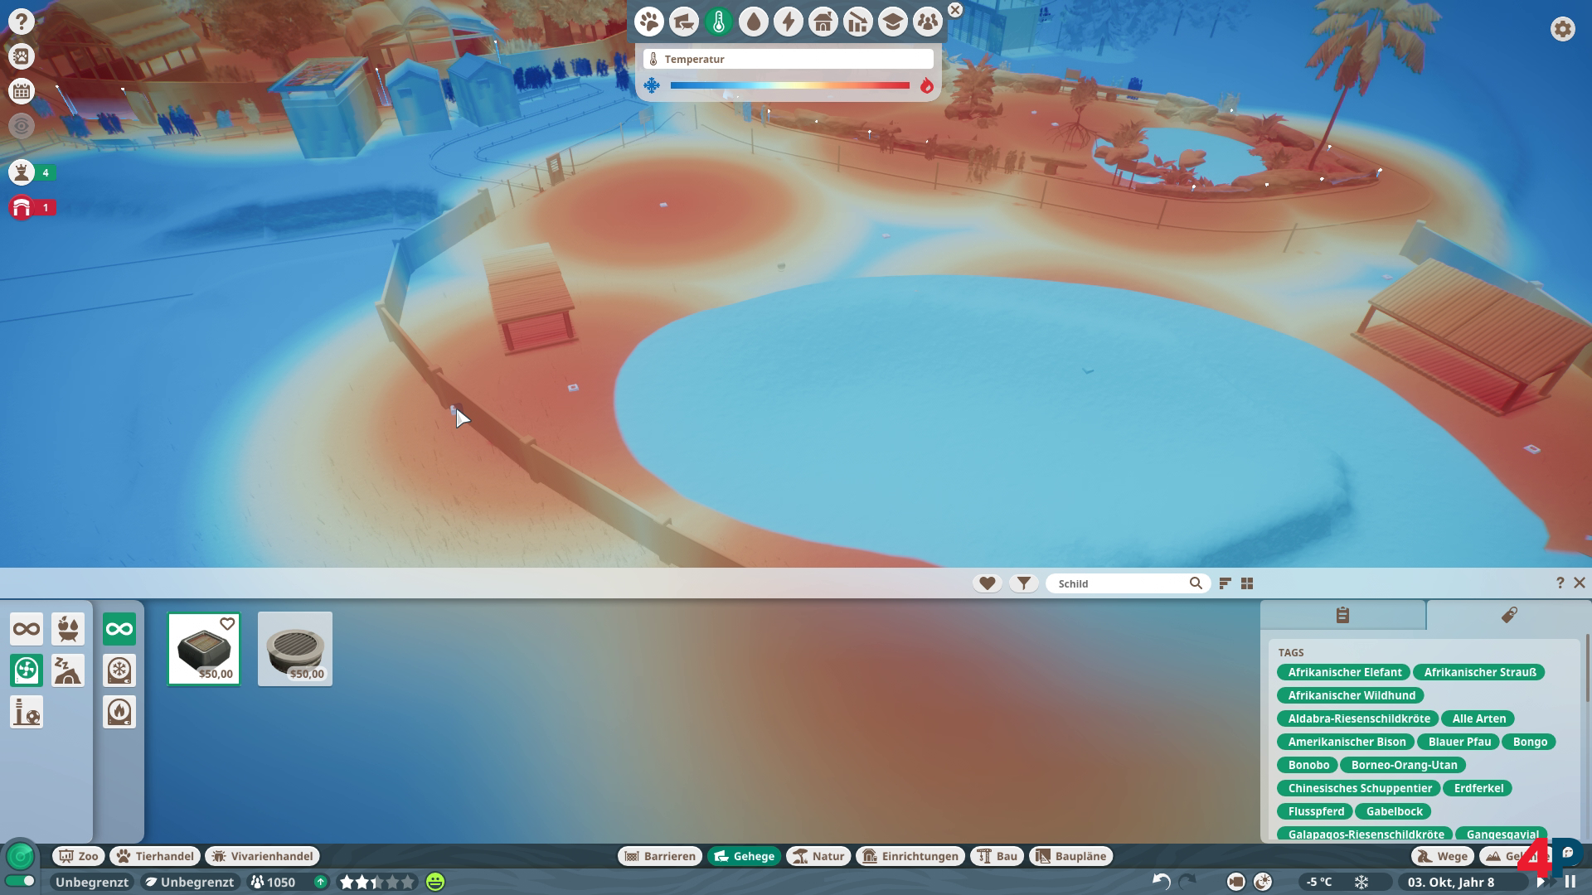Click the Afrikanischer Elefant tag

(x=1344, y=672)
